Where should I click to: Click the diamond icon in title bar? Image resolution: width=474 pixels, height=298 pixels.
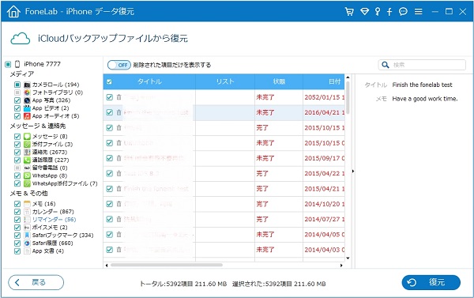coord(364,12)
